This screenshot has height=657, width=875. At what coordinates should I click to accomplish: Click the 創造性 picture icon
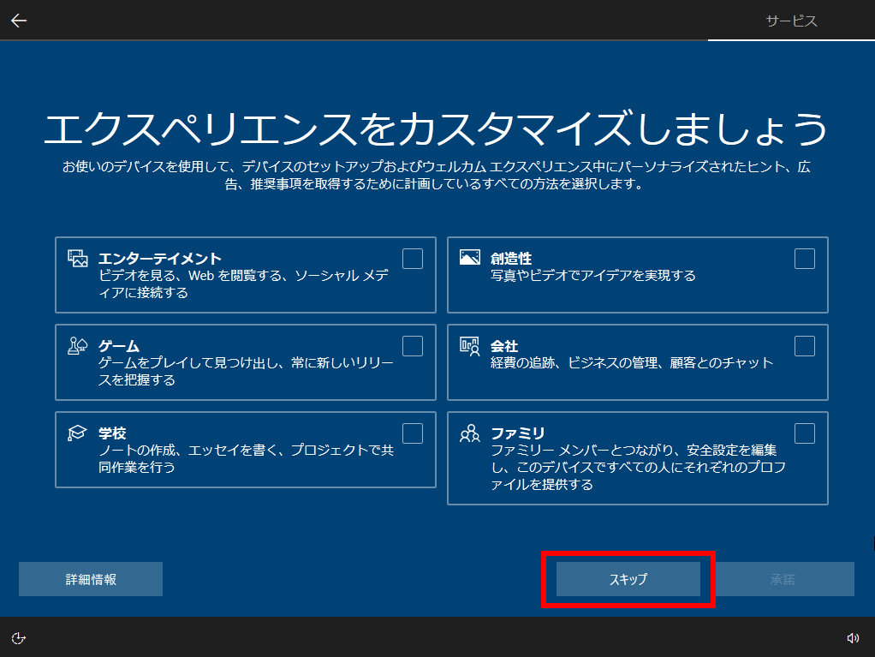tap(470, 257)
